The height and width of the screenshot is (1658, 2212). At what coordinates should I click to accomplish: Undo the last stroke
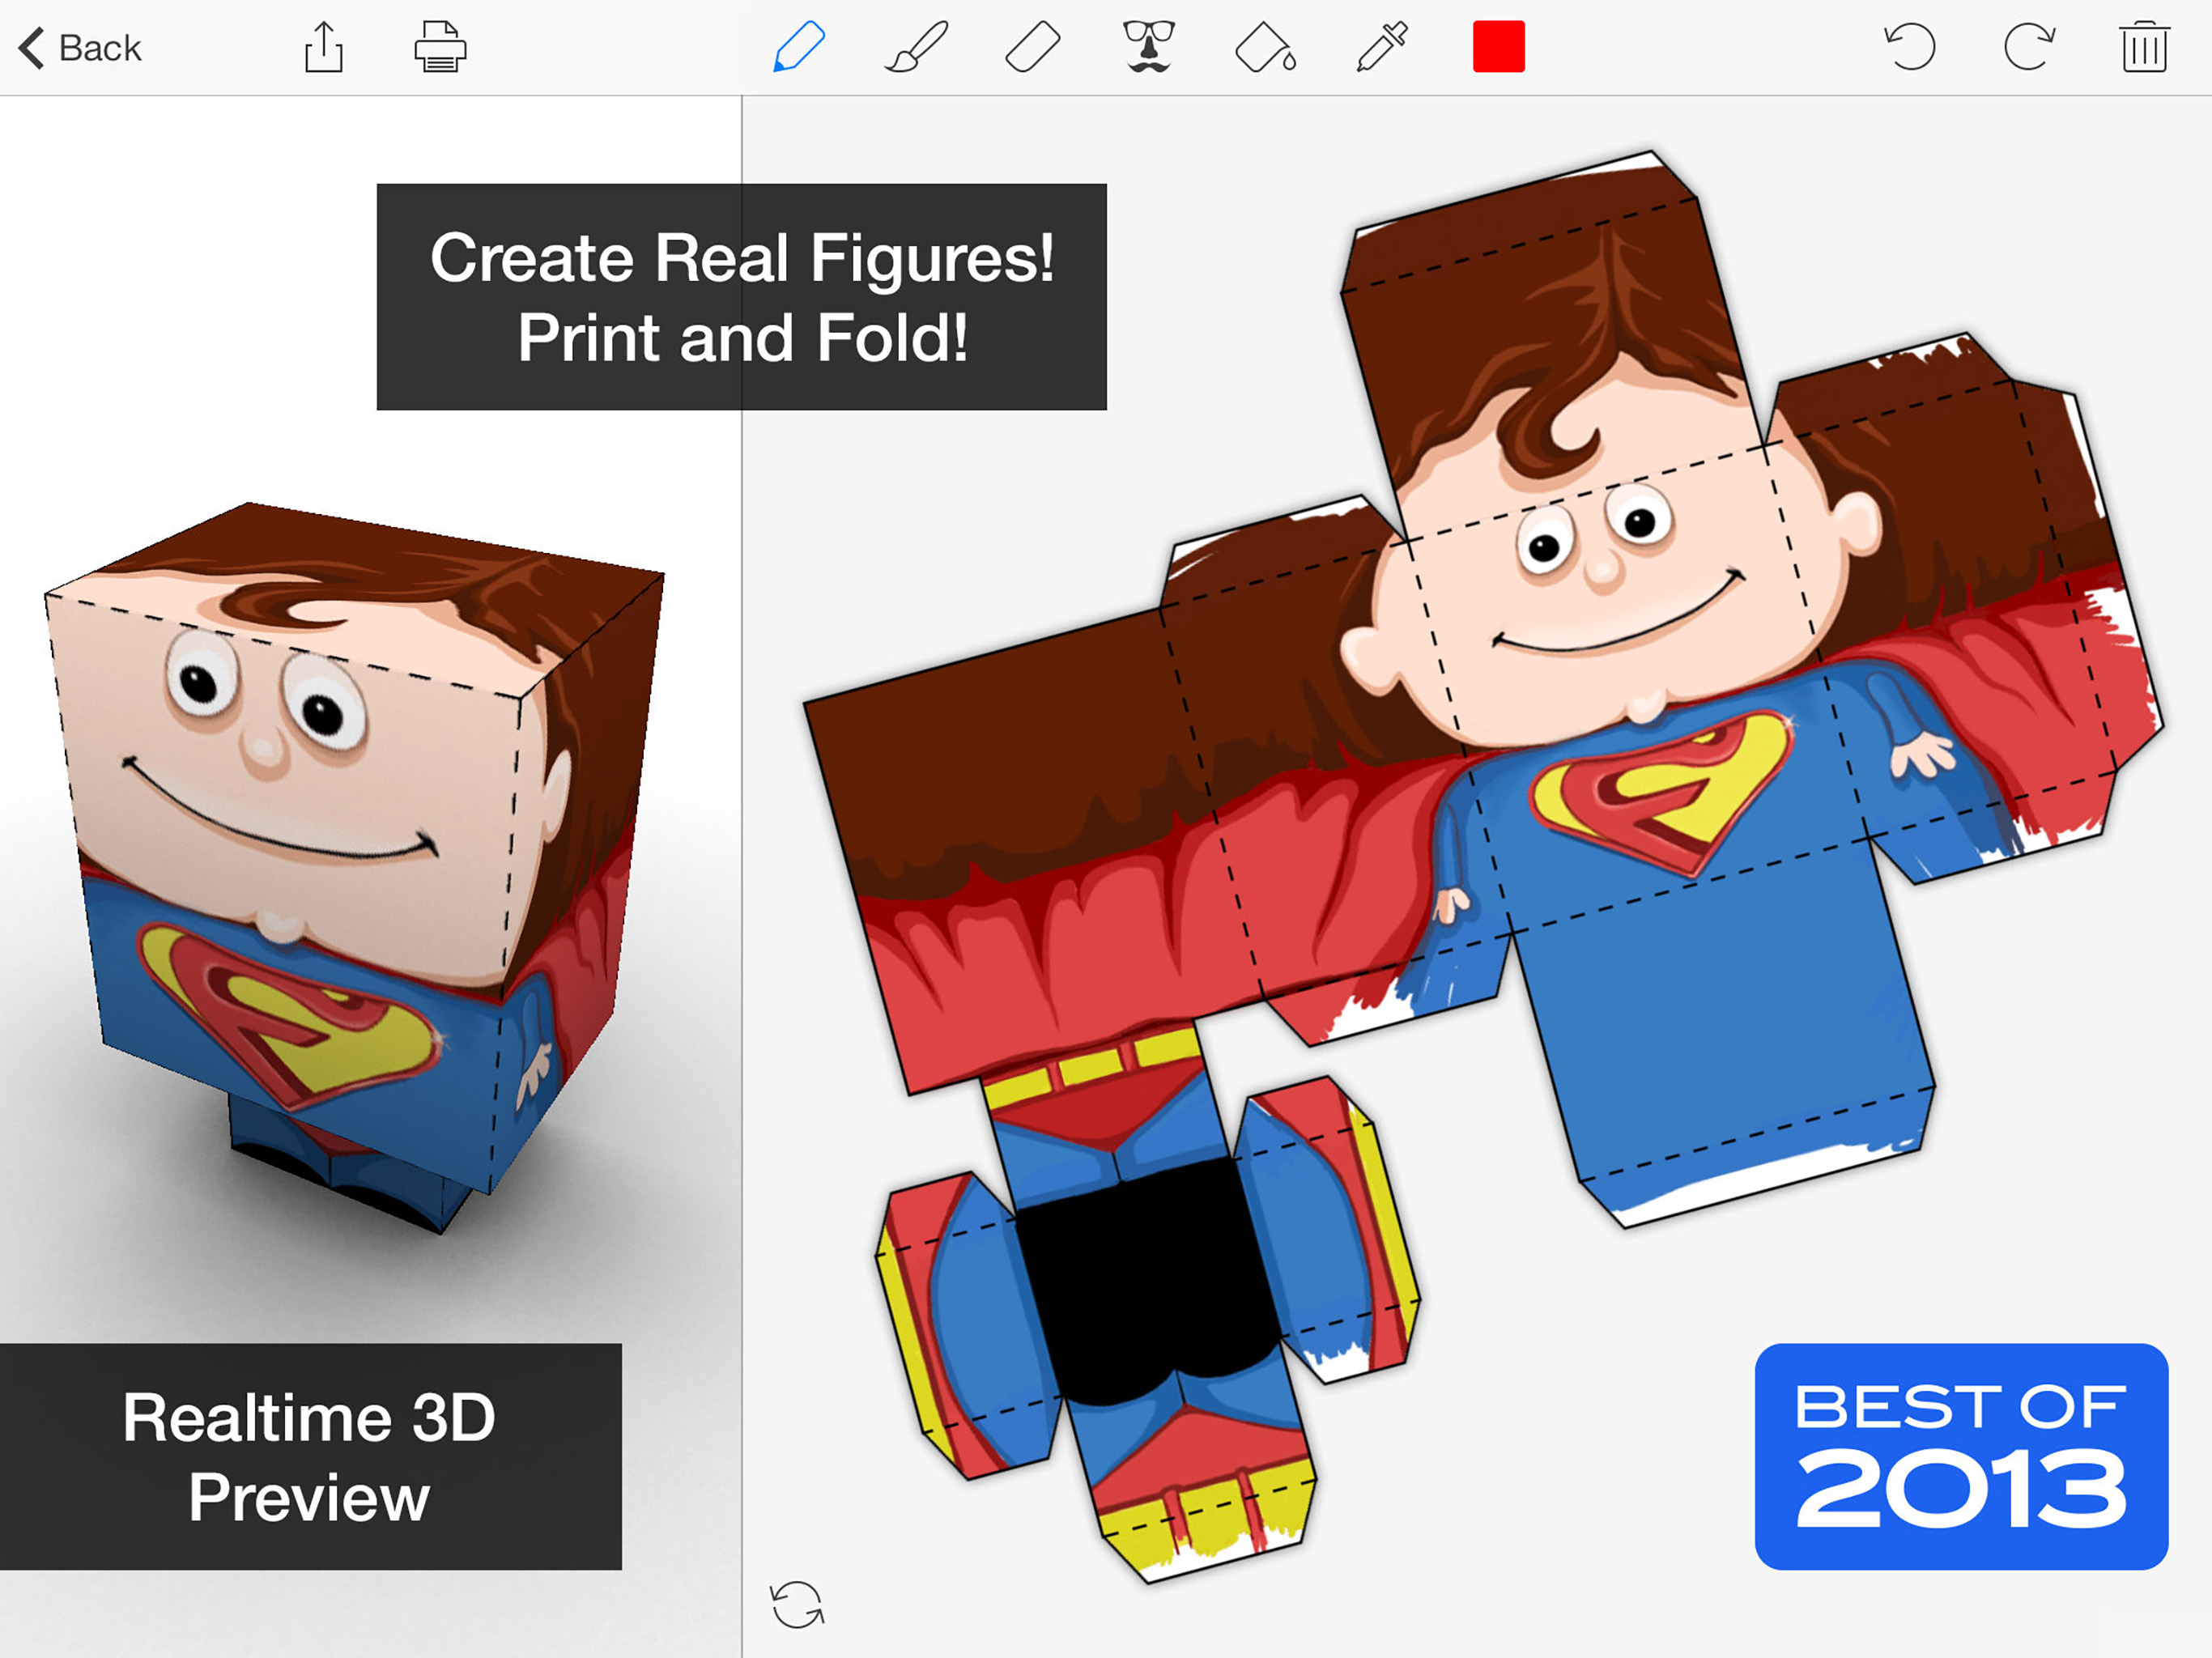coord(1910,47)
